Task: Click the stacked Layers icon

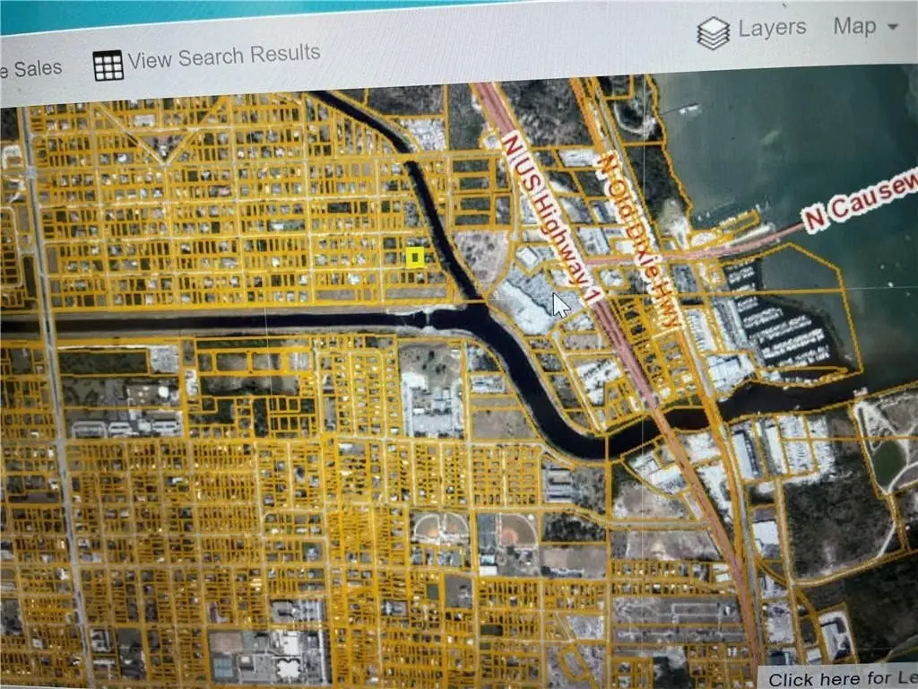Action: [x=714, y=33]
